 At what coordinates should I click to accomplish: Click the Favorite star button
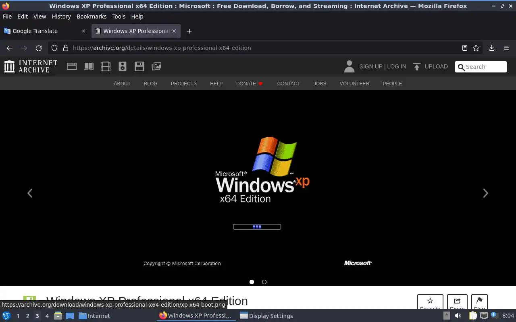click(430, 302)
